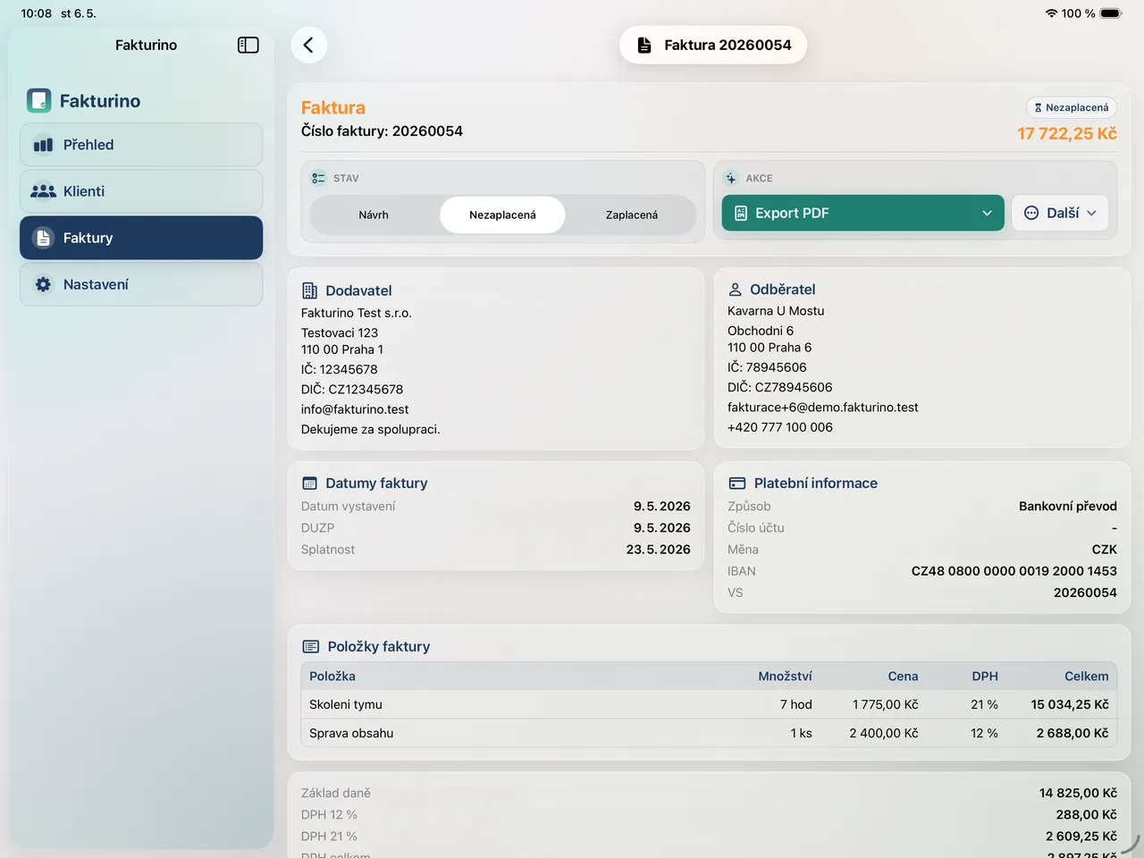Click the Odběratel person icon
The width and height of the screenshot is (1144, 858).
(x=735, y=290)
